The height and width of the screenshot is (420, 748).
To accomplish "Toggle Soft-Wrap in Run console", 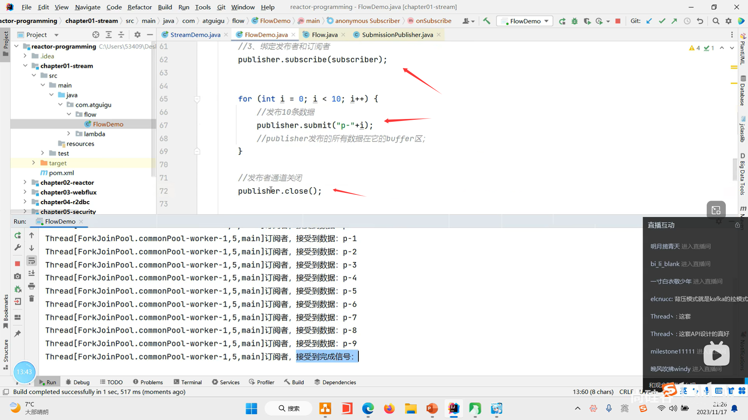I will click(32, 261).
